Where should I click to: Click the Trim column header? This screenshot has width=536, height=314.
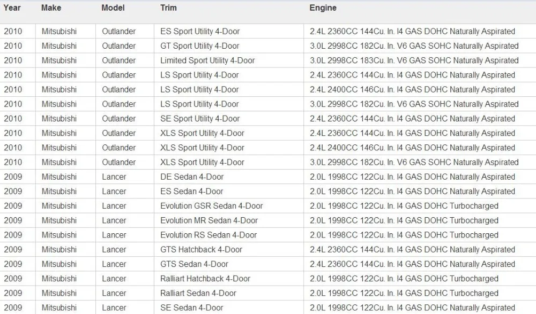coord(168,8)
